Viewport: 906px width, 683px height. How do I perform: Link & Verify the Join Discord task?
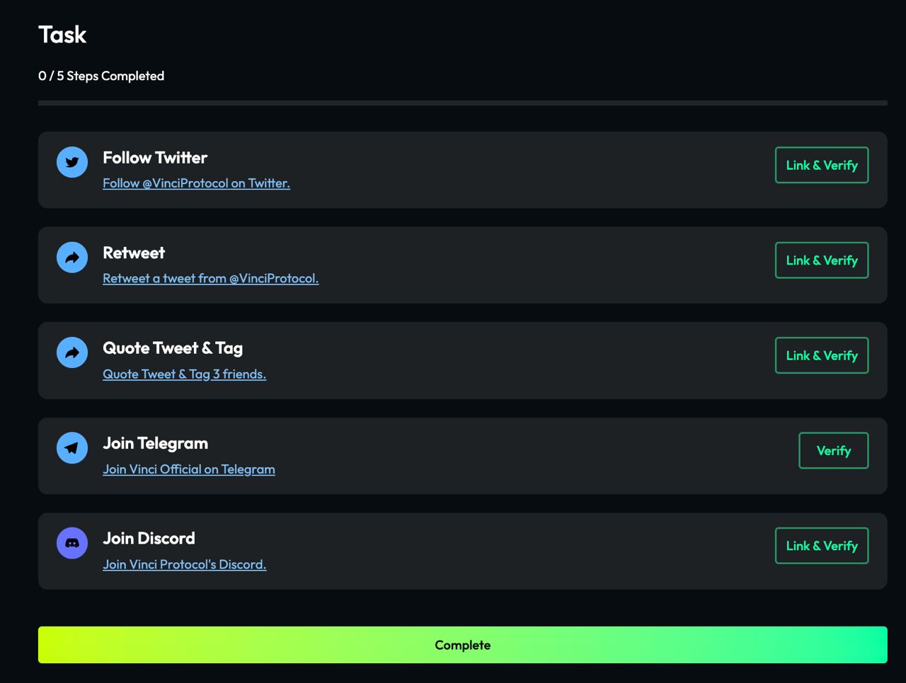[822, 546]
